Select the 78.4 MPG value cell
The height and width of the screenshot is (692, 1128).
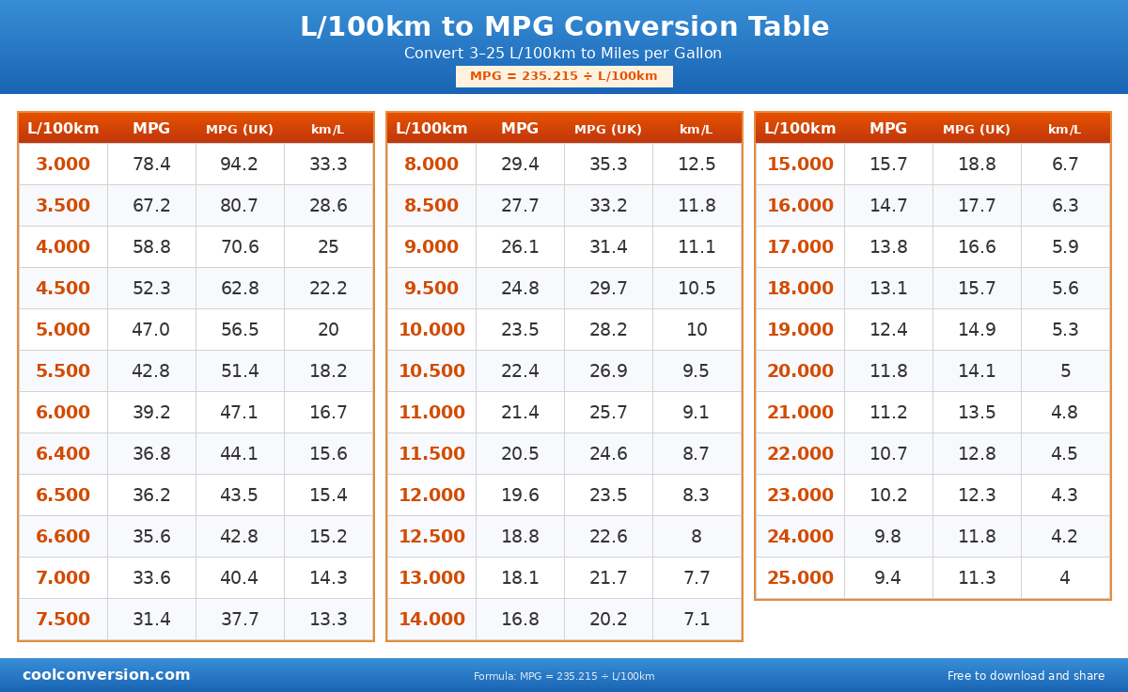coord(151,165)
